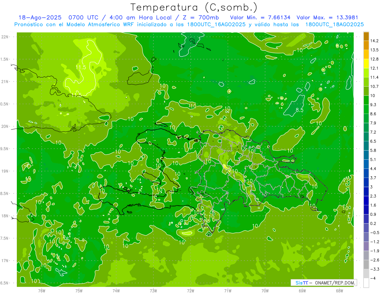Click the '5.1' color scale label
Screen dimensions: 381x295
pyautogui.click(x=373, y=159)
